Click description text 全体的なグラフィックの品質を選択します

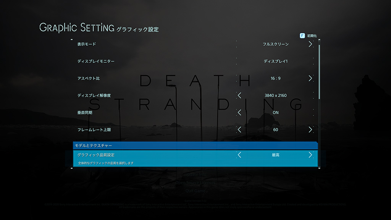(x=106, y=163)
